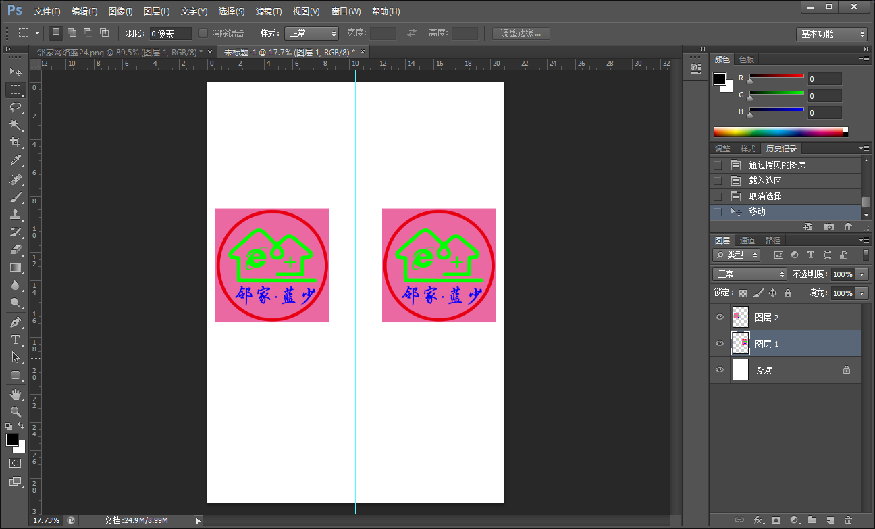Hide 图层 2 layer visibility

click(x=719, y=317)
